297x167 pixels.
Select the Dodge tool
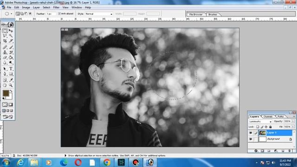point(11,63)
